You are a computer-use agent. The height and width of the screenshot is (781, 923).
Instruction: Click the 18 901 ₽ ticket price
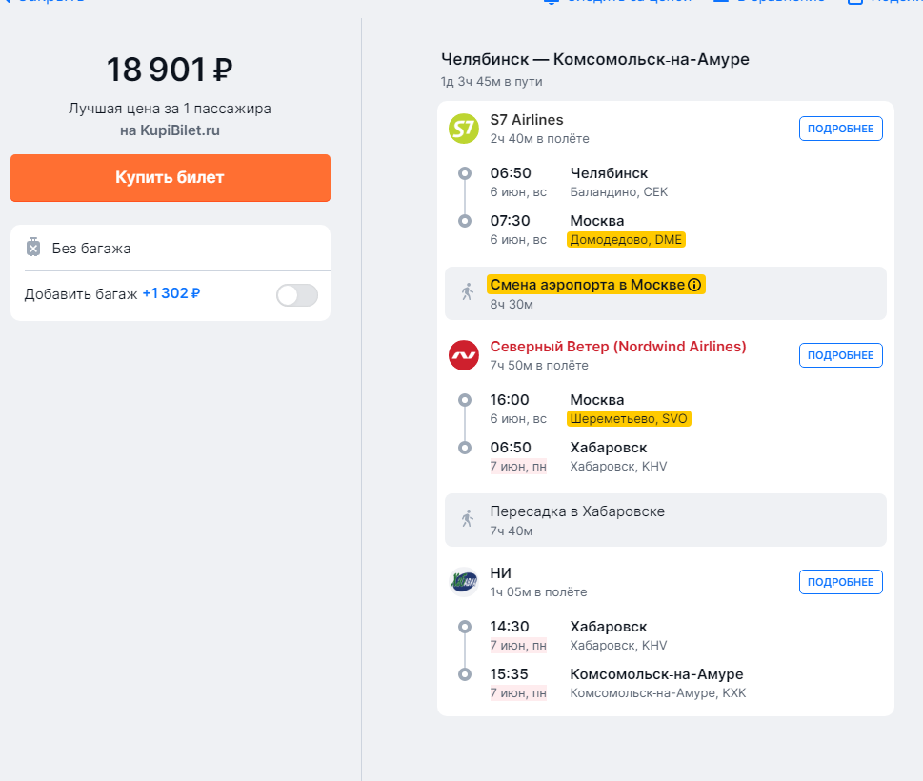(x=170, y=70)
